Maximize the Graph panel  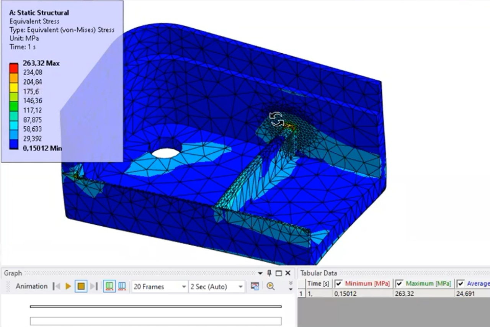[x=279, y=273]
